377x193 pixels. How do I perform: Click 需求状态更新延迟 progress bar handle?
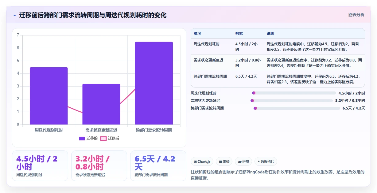pyautogui.click(x=252, y=100)
